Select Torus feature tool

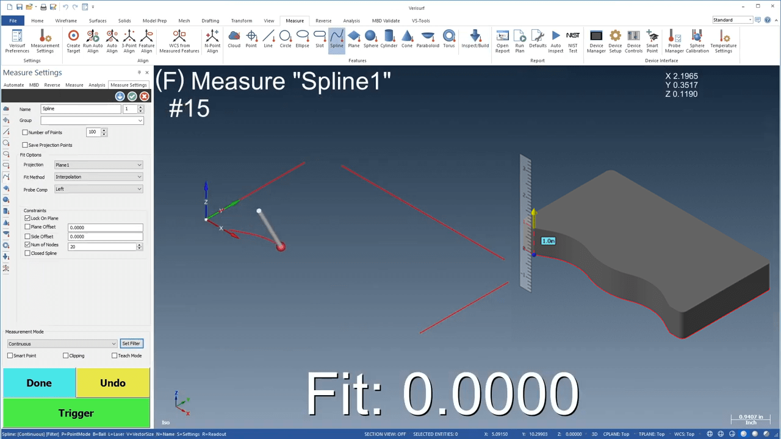[449, 39]
